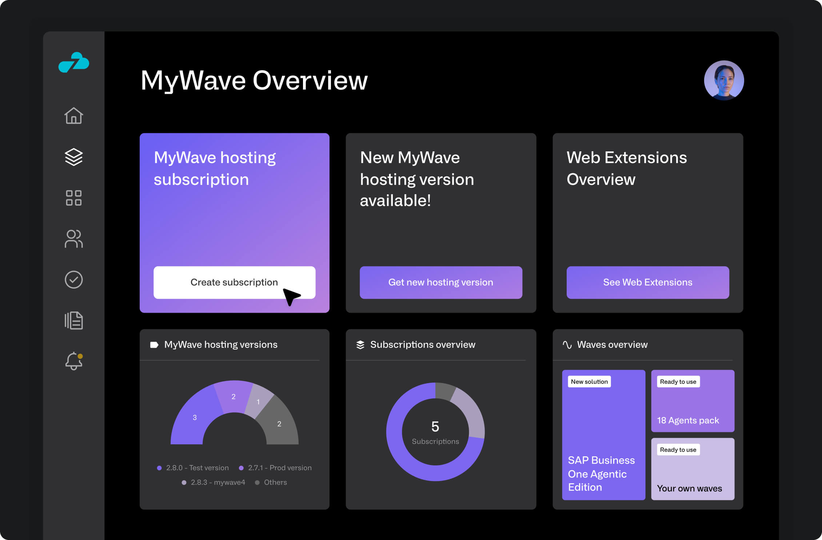Open the Home sidebar icon
This screenshot has width=822, height=540.
[x=74, y=116]
